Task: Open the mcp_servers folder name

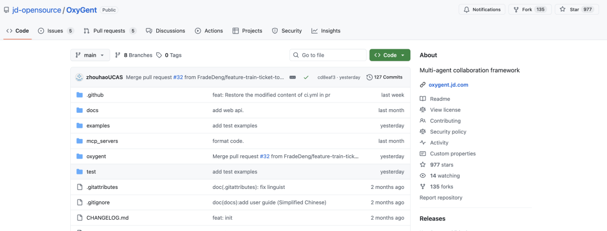Action: tap(102, 141)
